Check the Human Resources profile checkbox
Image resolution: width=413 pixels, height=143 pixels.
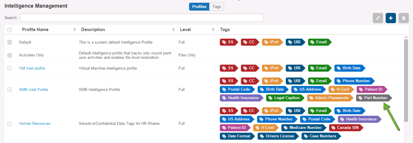pos(10,124)
